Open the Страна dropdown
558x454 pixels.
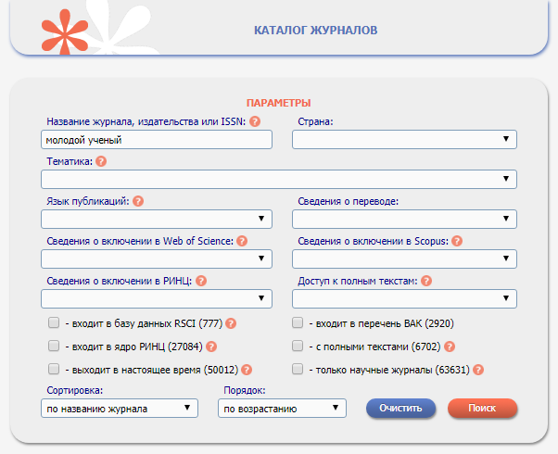point(404,139)
